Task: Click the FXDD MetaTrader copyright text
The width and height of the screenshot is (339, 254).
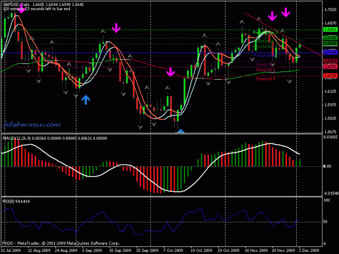Action: (61, 243)
